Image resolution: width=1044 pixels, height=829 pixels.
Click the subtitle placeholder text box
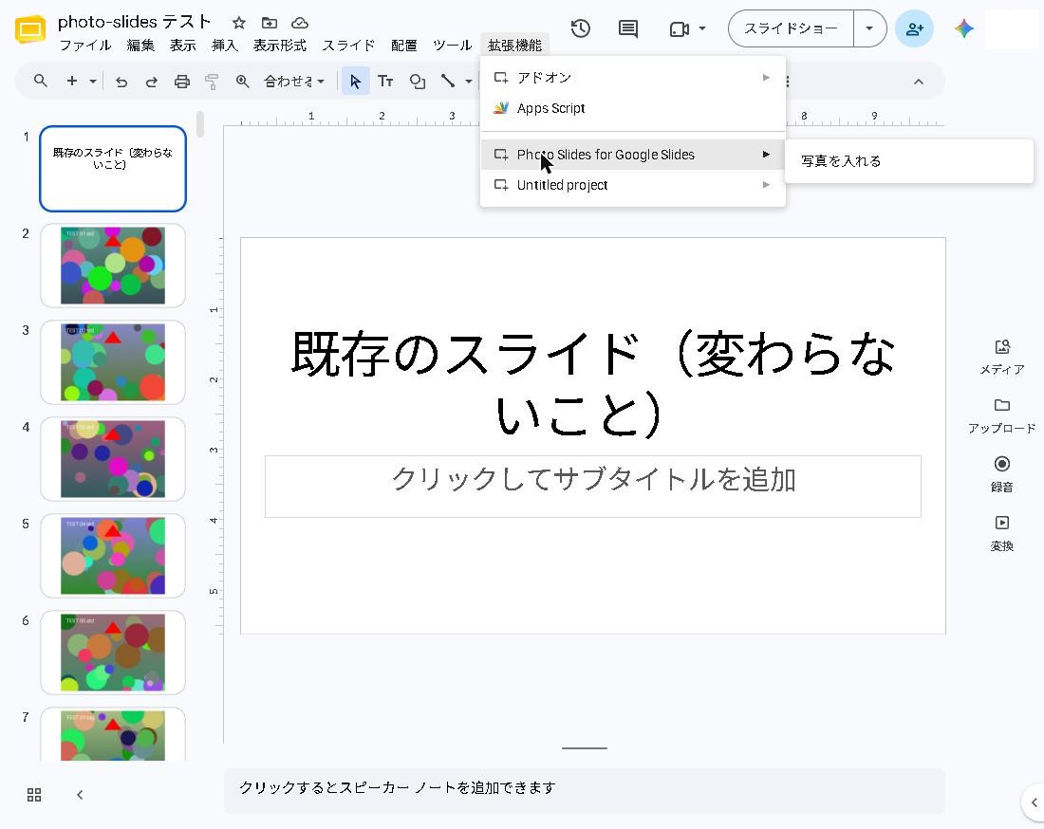(x=592, y=487)
